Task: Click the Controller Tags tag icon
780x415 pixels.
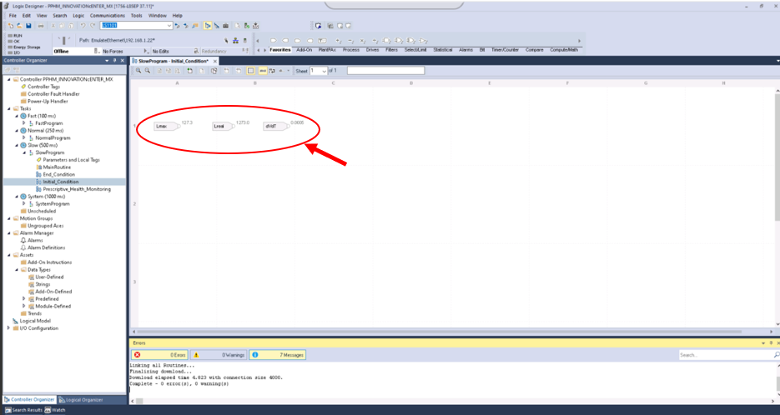Action: tap(23, 87)
